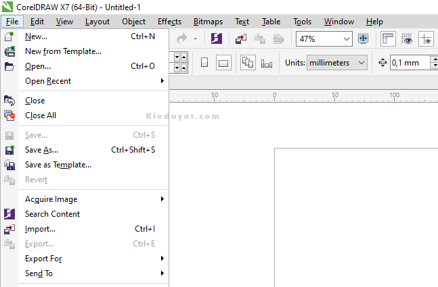Open the Redo history dropdown arrow
This screenshot has width=438, height=287.
coord(195,38)
